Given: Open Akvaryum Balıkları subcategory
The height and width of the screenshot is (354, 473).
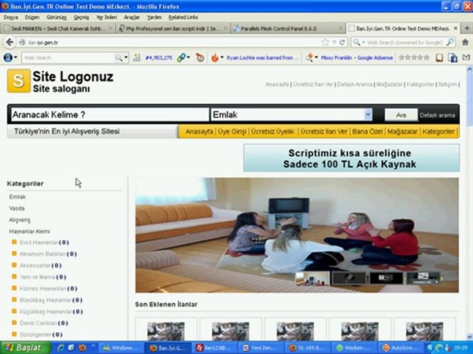Looking at the screenshot, I should [x=42, y=254].
